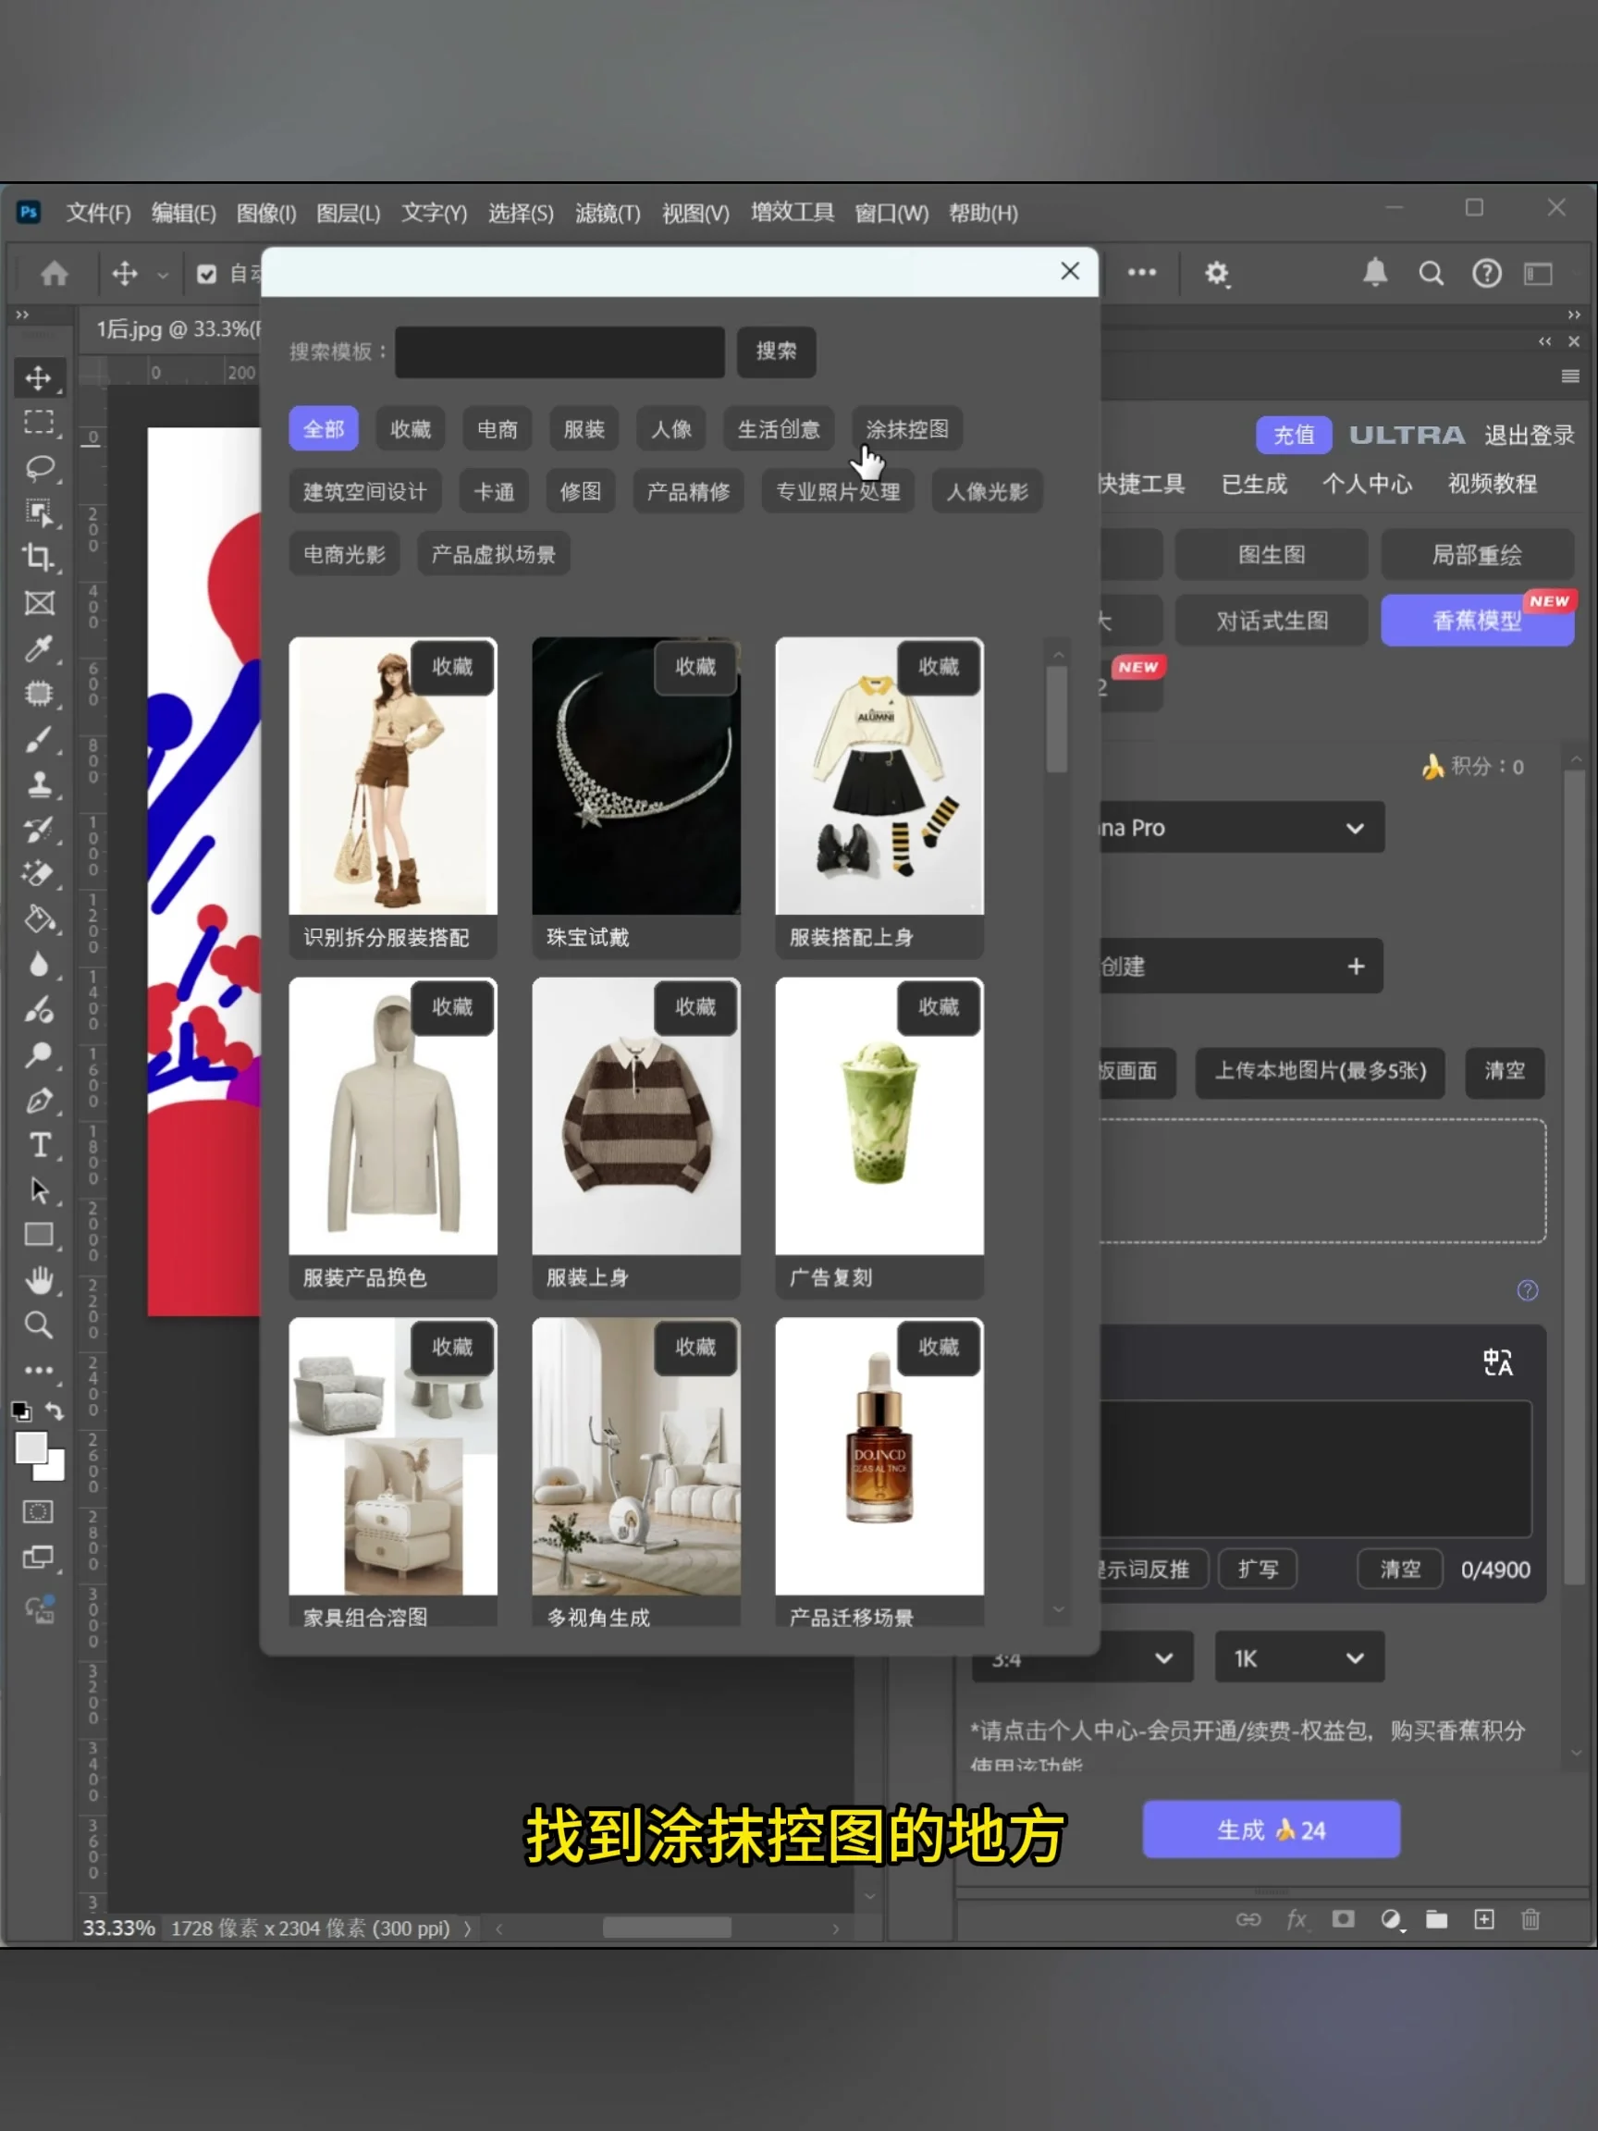Toggle the Auto-Select checkbox
Image resolution: width=1598 pixels, height=2131 pixels.
(x=206, y=275)
